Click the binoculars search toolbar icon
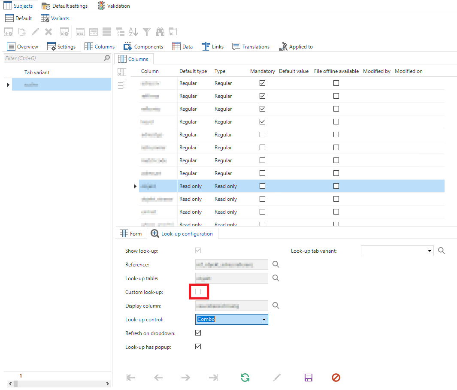Image resolution: width=457 pixels, height=390 pixels. click(x=160, y=32)
